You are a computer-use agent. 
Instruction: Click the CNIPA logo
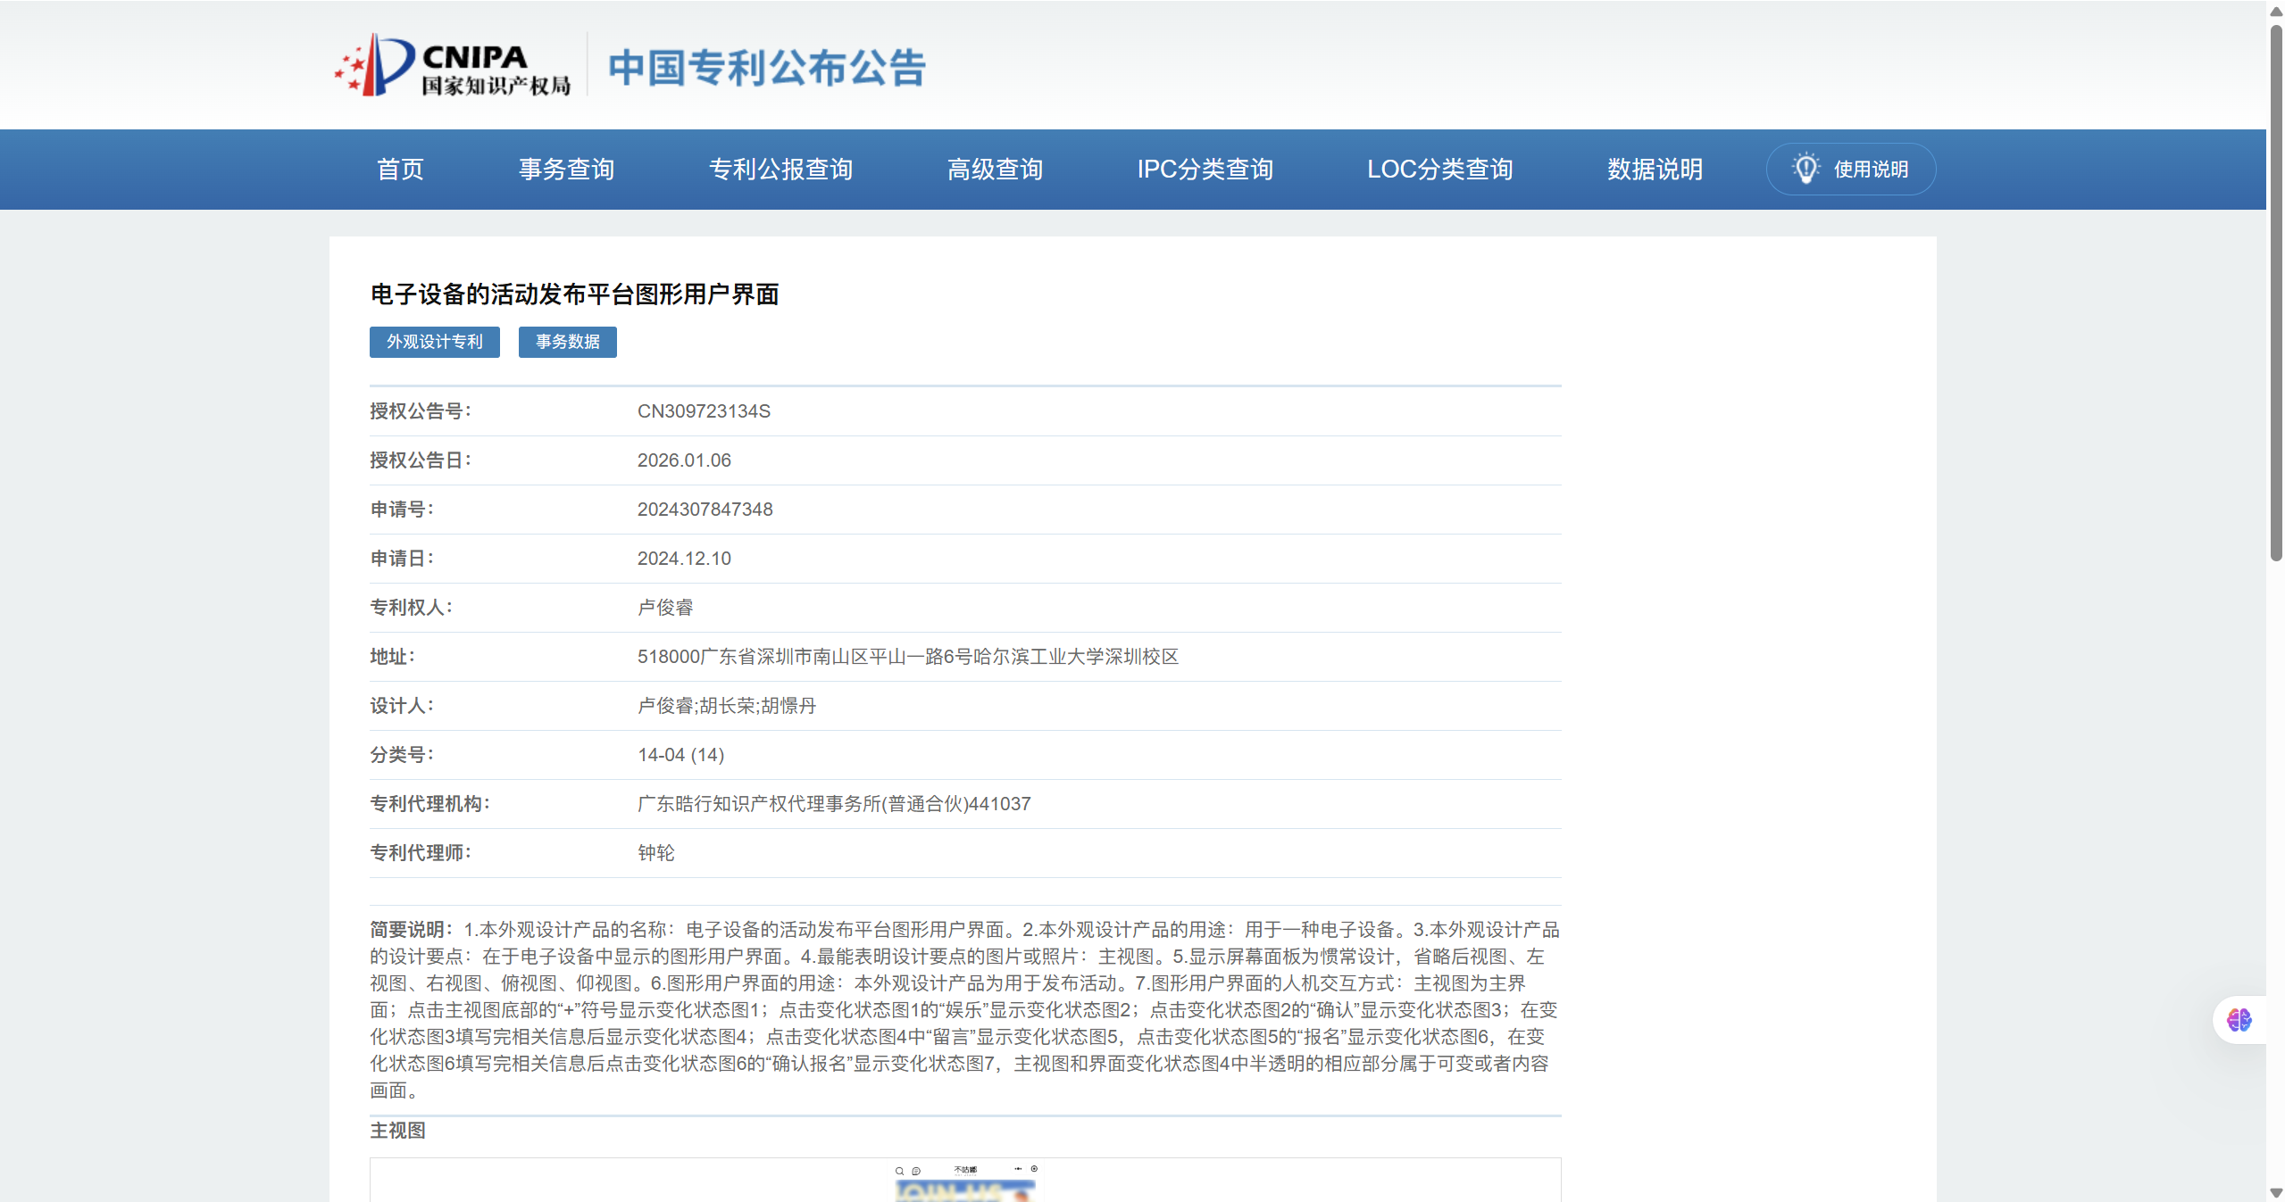pyautogui.click(x=453, y=65)
